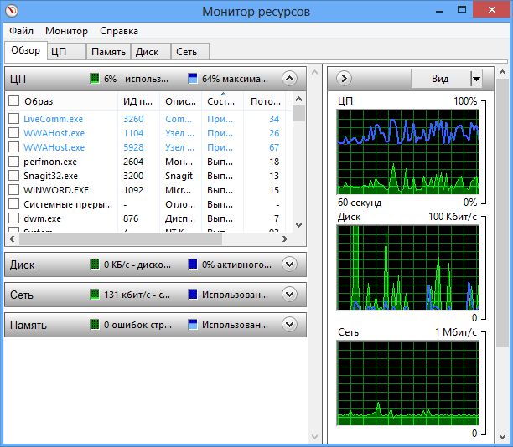
Task: Click the Resource Monitor icon in title bar
Action: [x=12, y=11]
